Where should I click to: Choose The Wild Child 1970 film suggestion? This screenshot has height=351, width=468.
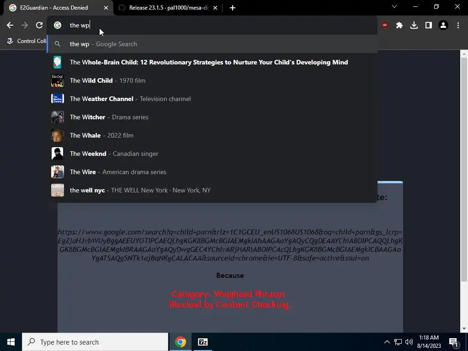click(x=212, y=80)
